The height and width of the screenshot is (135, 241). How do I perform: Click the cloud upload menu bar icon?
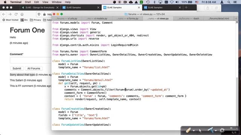[131, 2]
